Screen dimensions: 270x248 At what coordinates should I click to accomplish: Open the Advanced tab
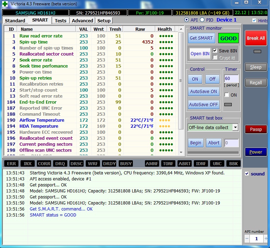pyautogui.click(x=82, y=21)
